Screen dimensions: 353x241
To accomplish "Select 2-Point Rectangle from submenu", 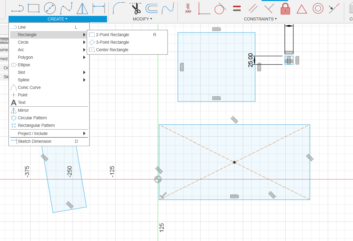I will click(127, 35).
